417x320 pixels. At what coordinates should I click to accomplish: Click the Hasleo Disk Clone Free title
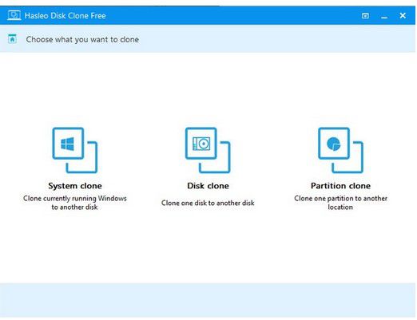click(66, 16)
